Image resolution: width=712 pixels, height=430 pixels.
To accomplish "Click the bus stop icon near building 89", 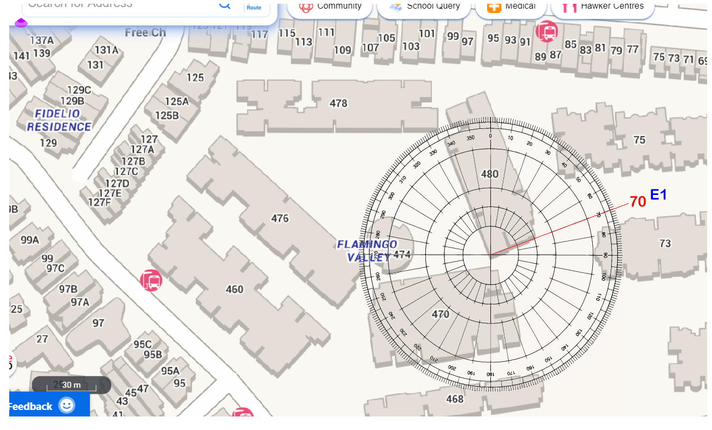I will click(x=547, y=31).
